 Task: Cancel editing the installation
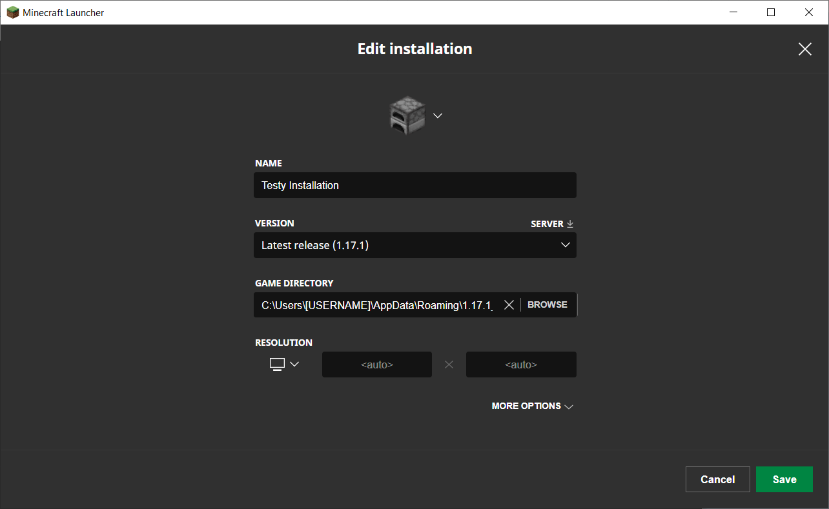coord(718,479)
